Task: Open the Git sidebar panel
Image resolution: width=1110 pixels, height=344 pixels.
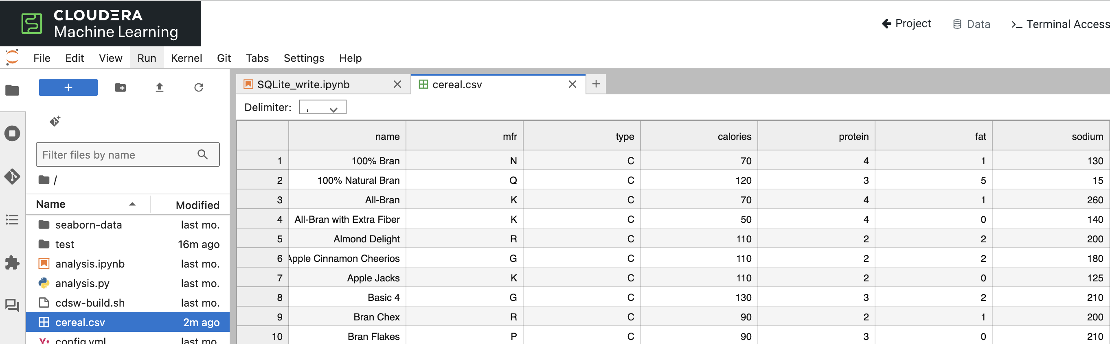Action: coord(12,176)
